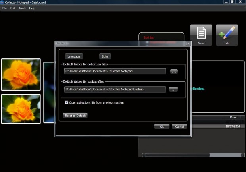Open the Tools menu
The image size is (246, 172).
(x=22, y=8)
